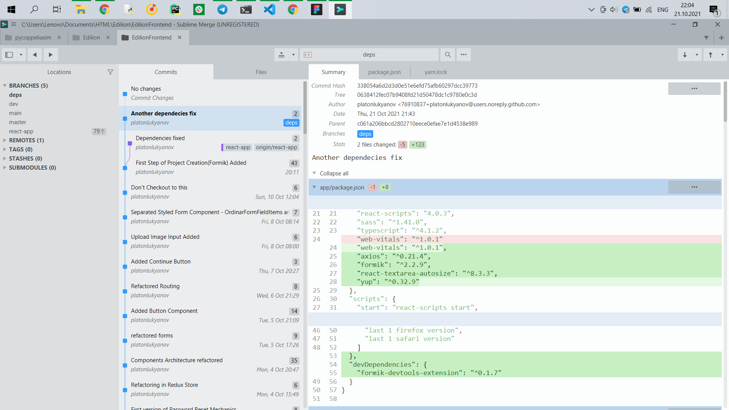Open Telegram from the taskbar
The width and height of the screenshot is (729, 410).
point(222,9)
